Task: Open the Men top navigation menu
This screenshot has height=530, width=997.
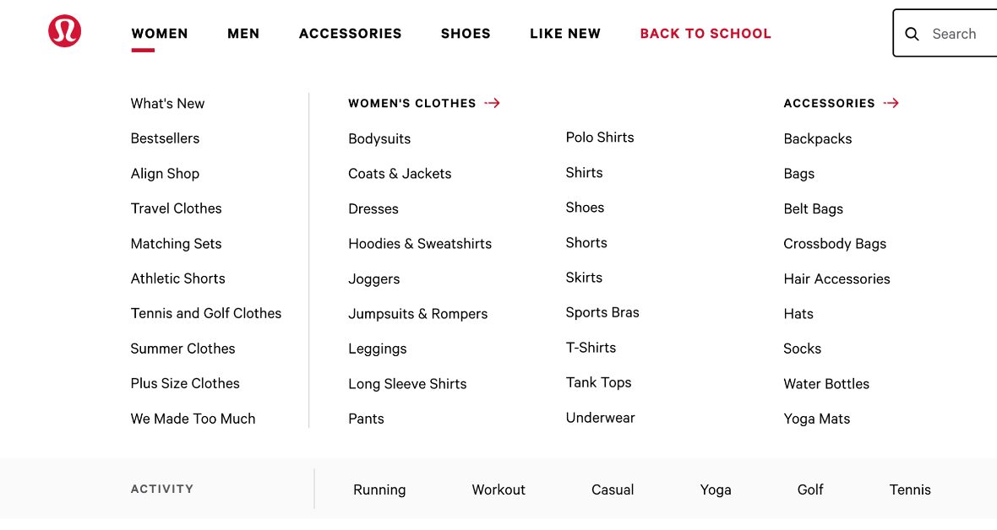Action: [x=243, y=34]
